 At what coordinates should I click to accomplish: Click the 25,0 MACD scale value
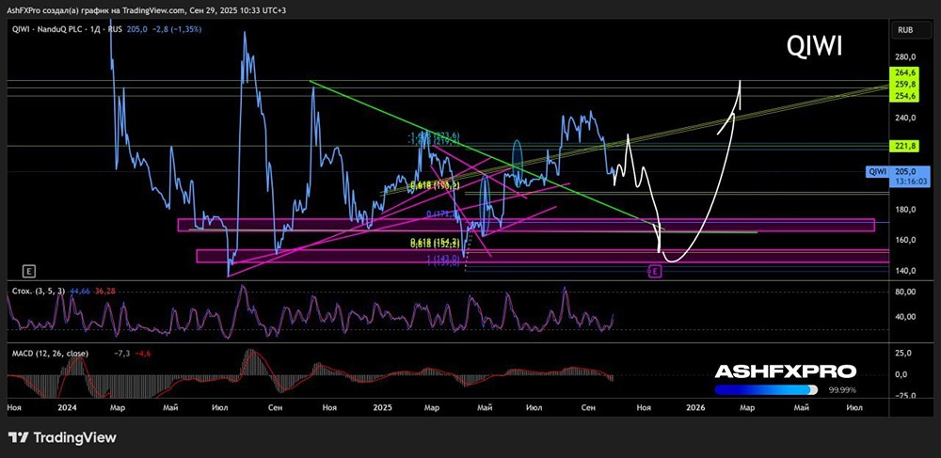(x=905, y=353)
